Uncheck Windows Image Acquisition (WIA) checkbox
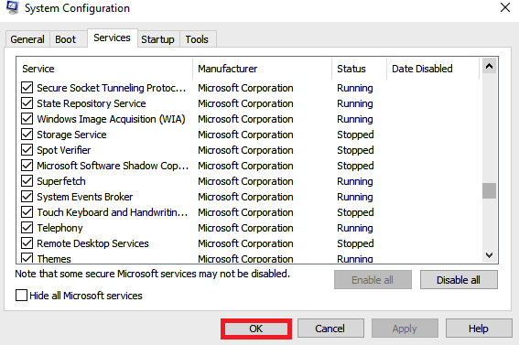The width and height of the screenshot is (519, 345). tap(27, 119)
